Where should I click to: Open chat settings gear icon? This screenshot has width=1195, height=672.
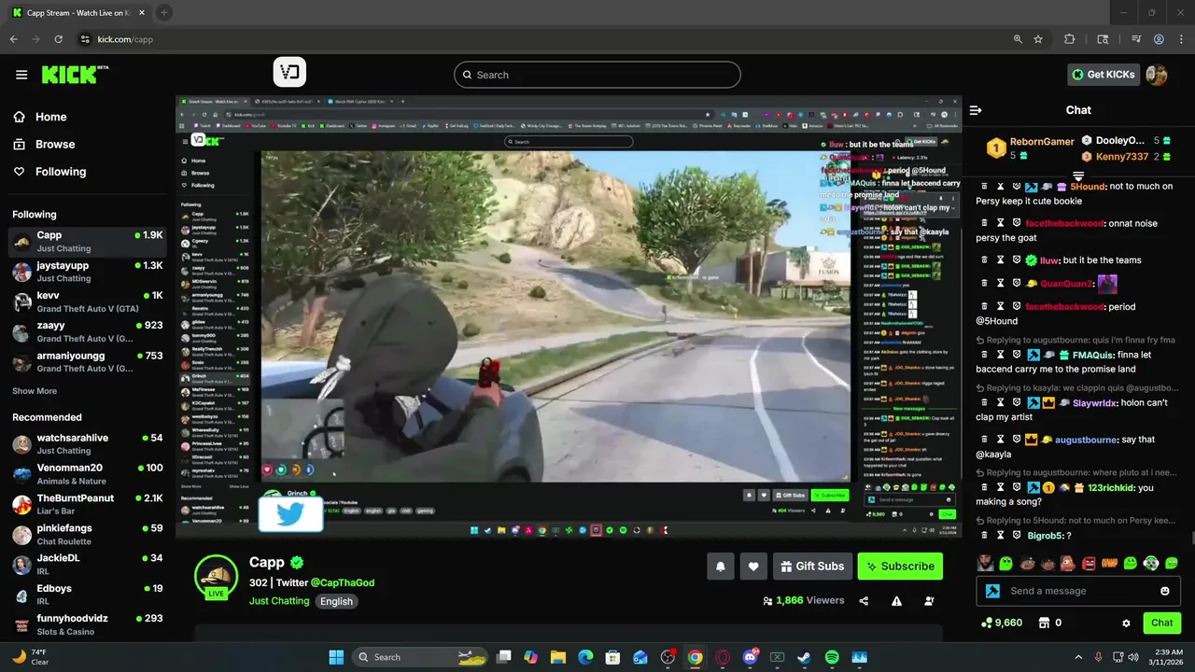tap(1126, 623)
